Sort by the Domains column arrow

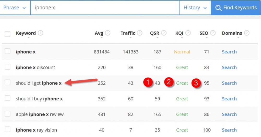[x=238, y=38]
